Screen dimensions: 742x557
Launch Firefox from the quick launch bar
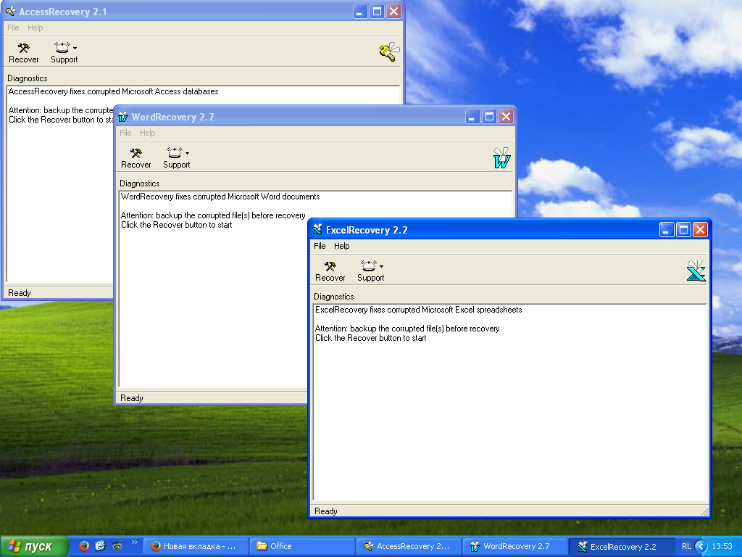(x=84, y=546)
